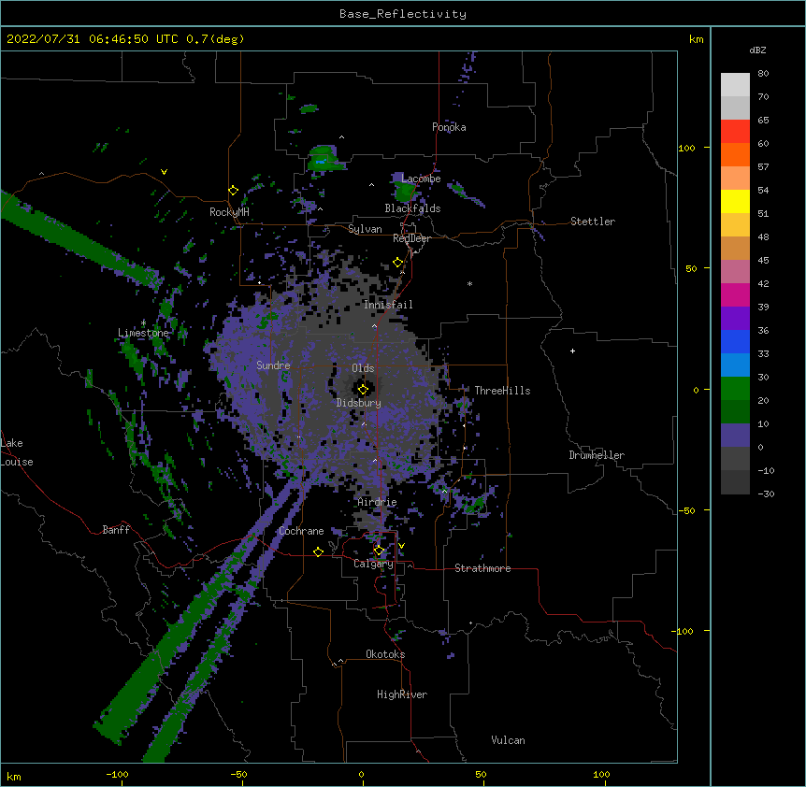Pick the white 70–80 dBZ legend swatch
806x787 pixels.
pos(735,85)
